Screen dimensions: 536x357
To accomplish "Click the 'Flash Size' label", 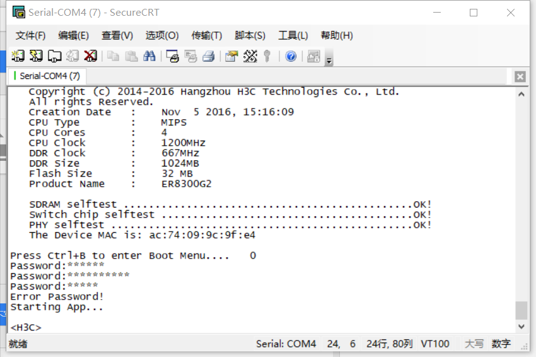I will (61, 173).
